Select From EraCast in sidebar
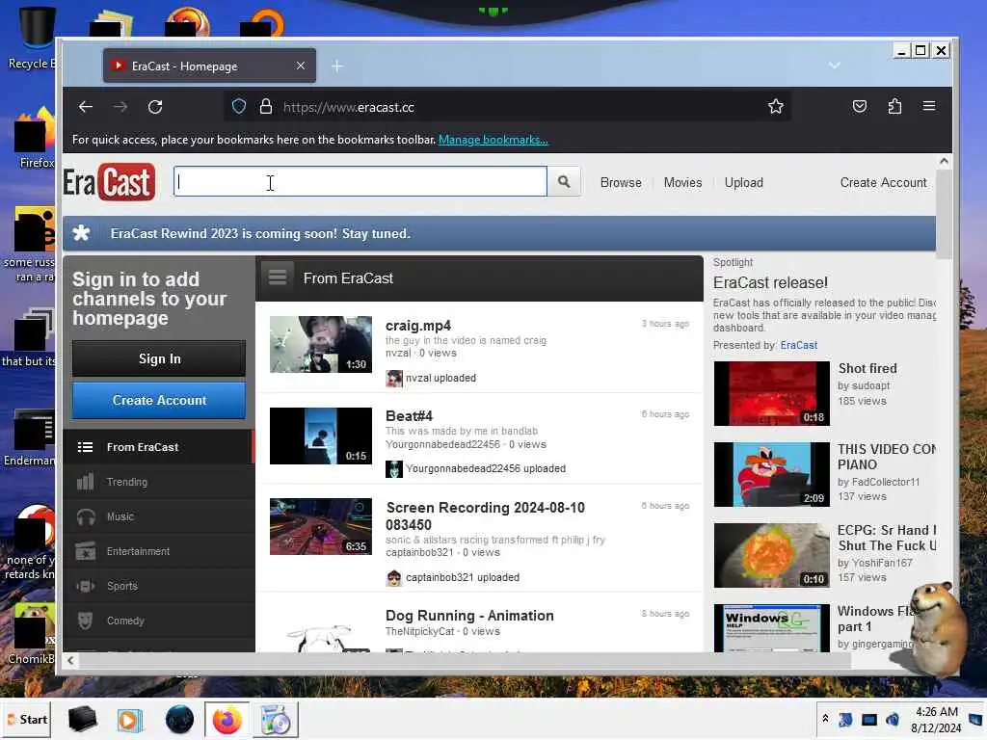Image resolution: width=987 pixels, height=740 pixels. [159, 447]
